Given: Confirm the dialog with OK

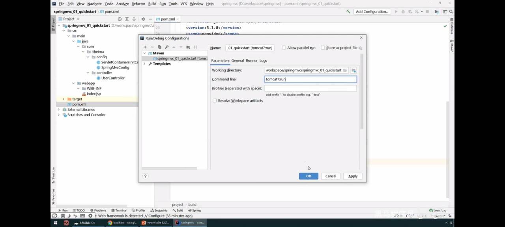Looking at the screenshot, I should click(309, 176).
